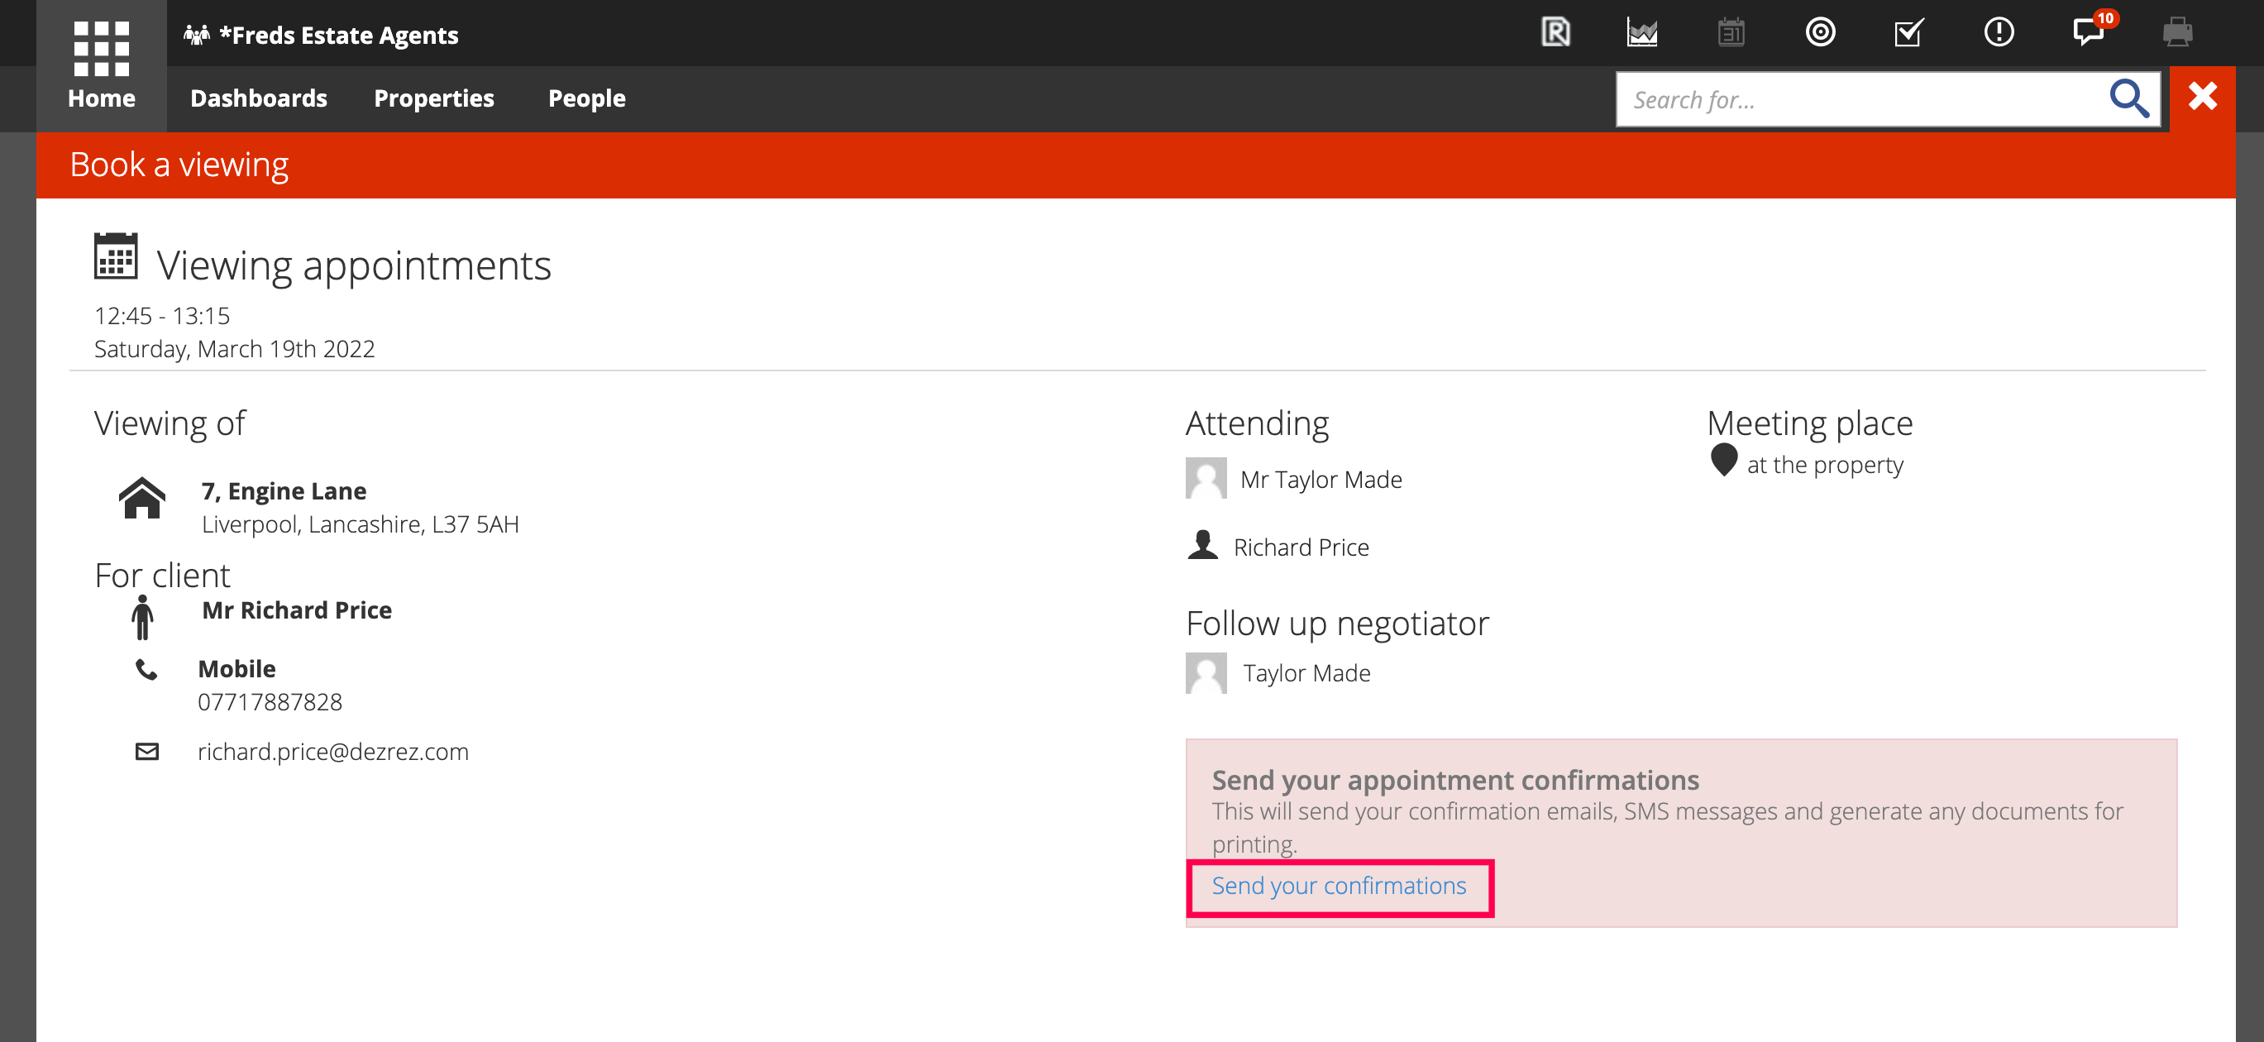Viewport: 2264px width, 1042px height.
Task: Open the Dashboards menu
Action: (258, 98)
